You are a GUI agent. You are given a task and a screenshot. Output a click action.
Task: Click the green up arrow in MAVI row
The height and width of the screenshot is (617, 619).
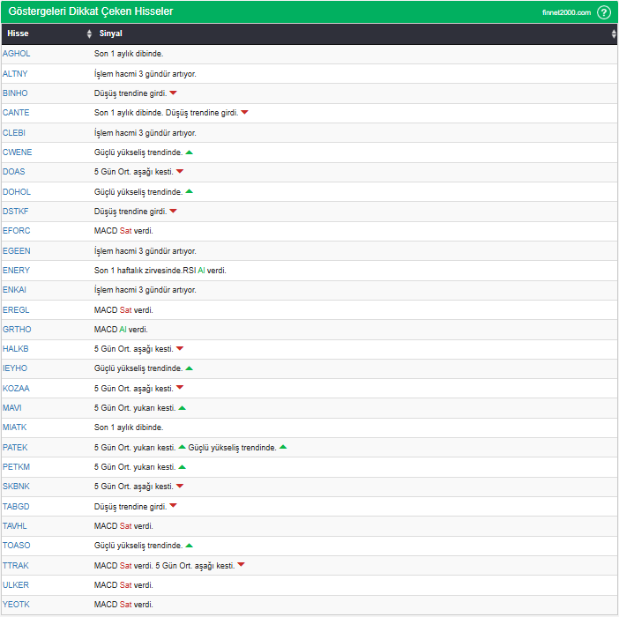pos(183,407)
